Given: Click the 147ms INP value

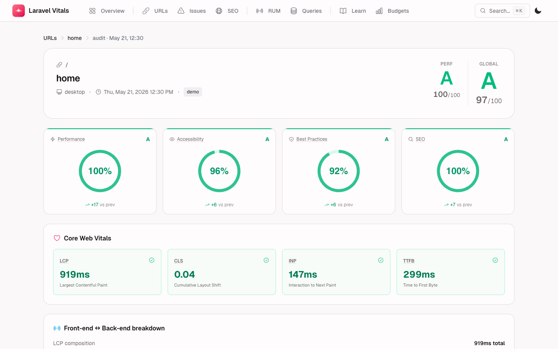Looking at the screenshot, I should click(x=303, y=275).
